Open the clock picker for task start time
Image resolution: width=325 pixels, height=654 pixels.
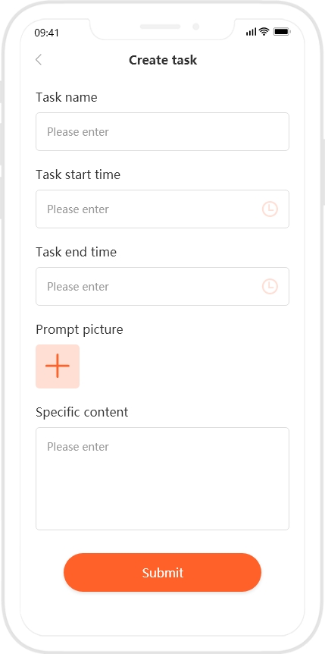pos(270,209)
